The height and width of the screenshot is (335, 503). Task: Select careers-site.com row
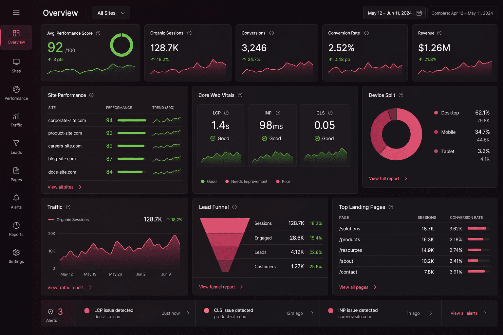tap(115, 146)
